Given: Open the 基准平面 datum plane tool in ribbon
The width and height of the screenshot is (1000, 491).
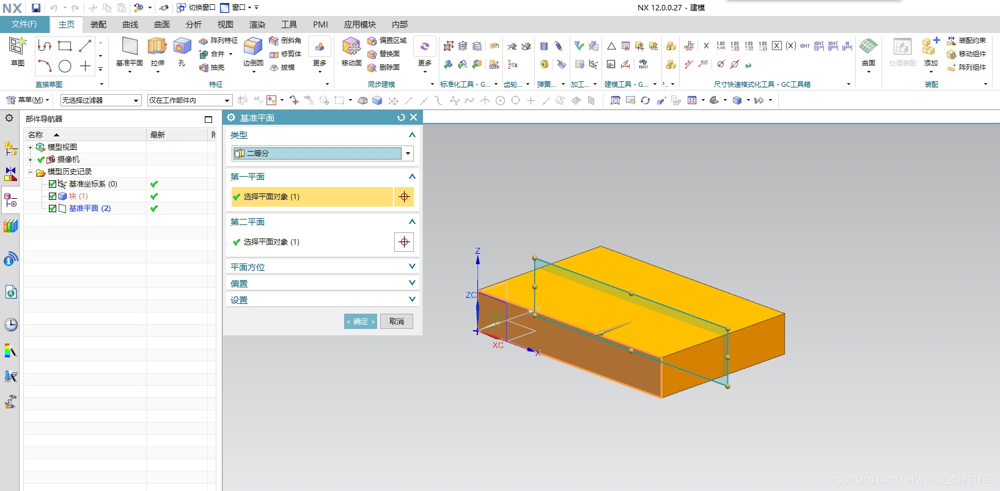Looking at the screenshot, I should coord(130,46).
